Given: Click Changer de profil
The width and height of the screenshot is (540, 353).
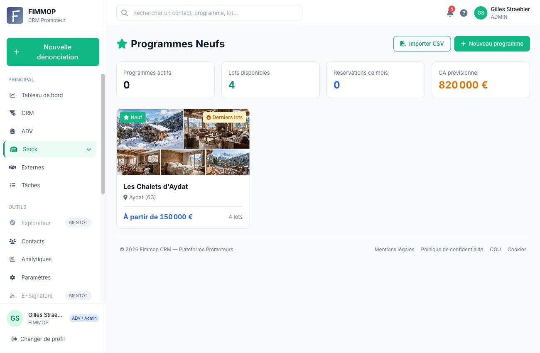Looking at the screenshot, I should tap(38, 339).
